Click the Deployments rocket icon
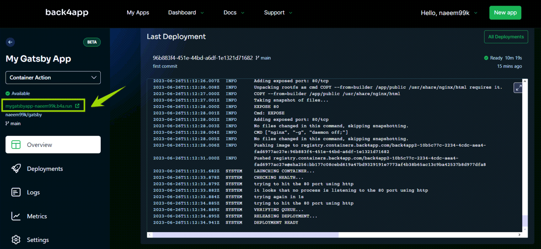 [16, 168]
